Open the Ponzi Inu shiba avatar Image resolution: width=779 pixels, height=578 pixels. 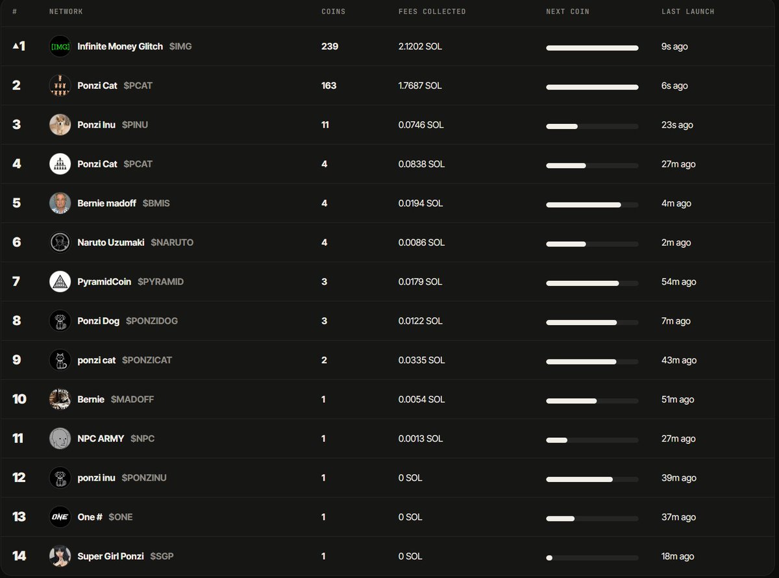click(60, 125)
